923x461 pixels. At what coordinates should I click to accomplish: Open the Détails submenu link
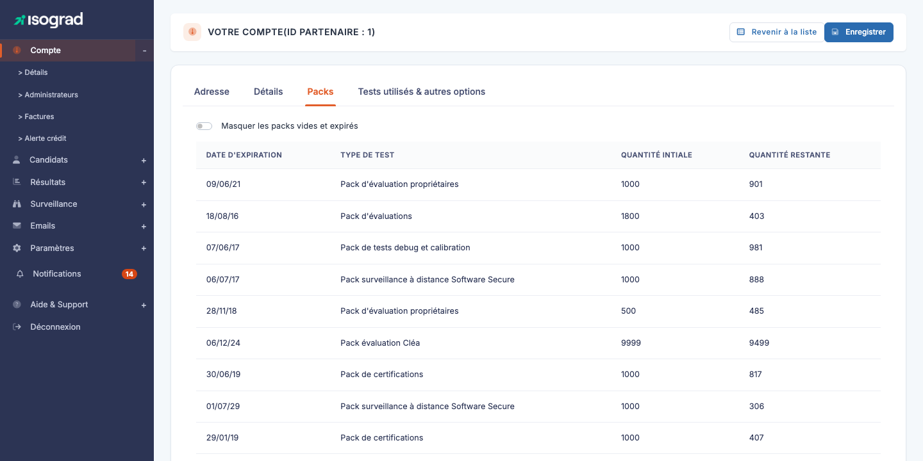pos(33,73)
